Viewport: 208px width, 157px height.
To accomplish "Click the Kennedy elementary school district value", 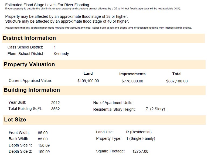I will point(61,54).
